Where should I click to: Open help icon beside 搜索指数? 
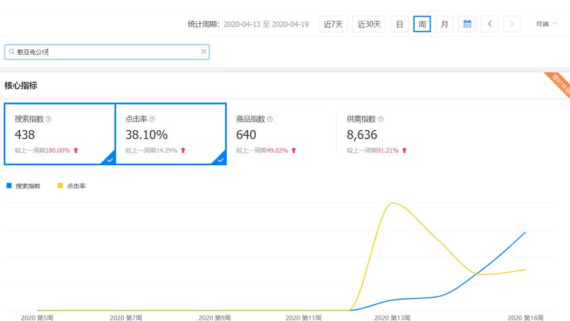coord(49,119)
